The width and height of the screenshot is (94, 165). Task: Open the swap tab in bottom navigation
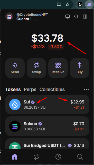pyautogui.click(x=36, y=157)
